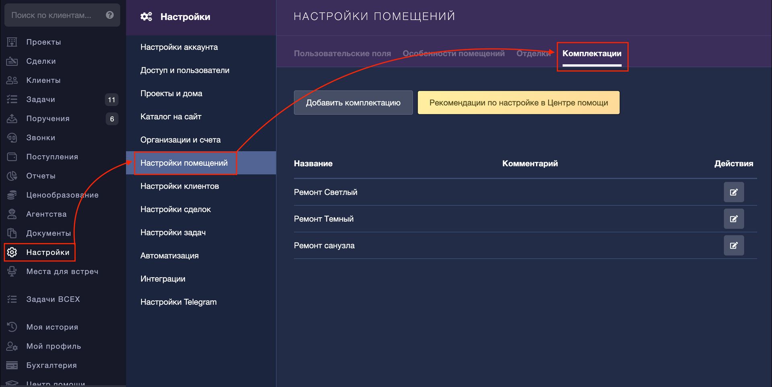Screen dimensions: 772x387
Task: Open the Особенности помещений tab
Action: pyautogui.click(x=453, y=54)
